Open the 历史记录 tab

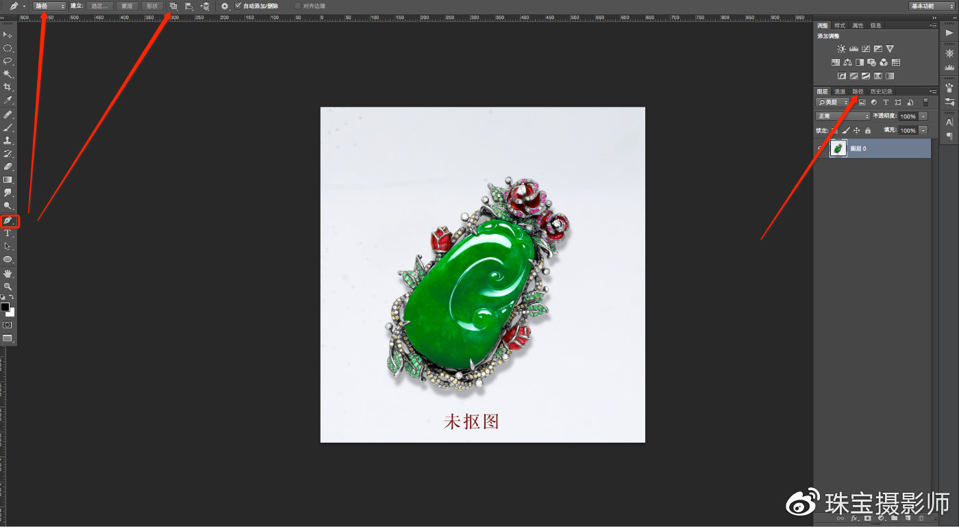click(x=882, y=91)
